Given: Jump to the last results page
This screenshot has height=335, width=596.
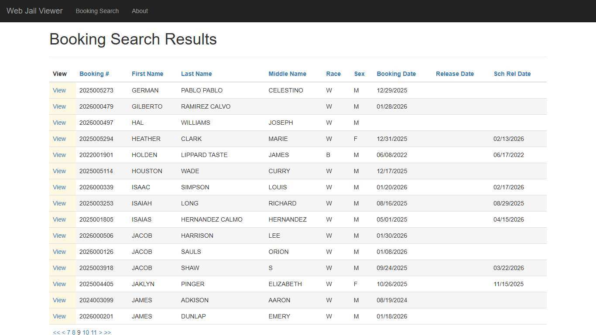Looking at the screenshot, I should point(108,332).
